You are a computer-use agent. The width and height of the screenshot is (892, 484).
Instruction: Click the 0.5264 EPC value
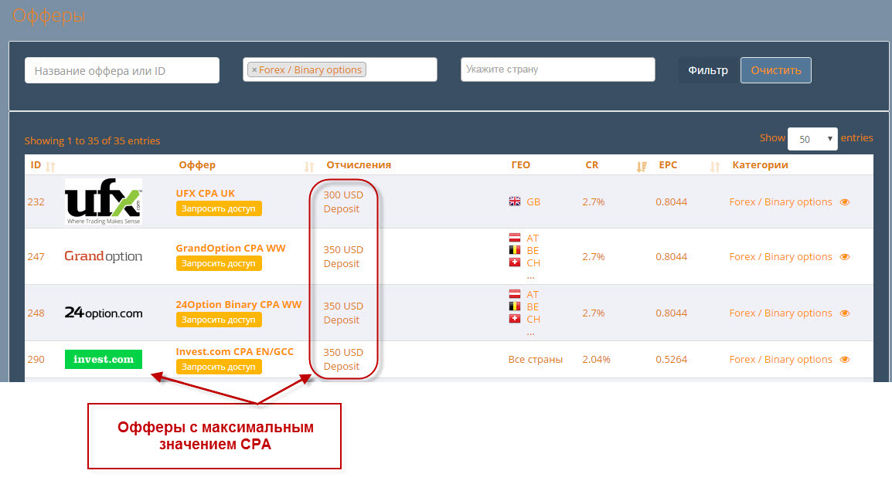tap(671, 360)
